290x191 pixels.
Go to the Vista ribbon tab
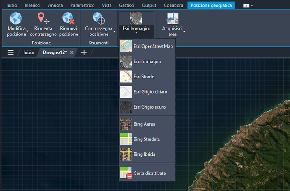coord(107,5)
